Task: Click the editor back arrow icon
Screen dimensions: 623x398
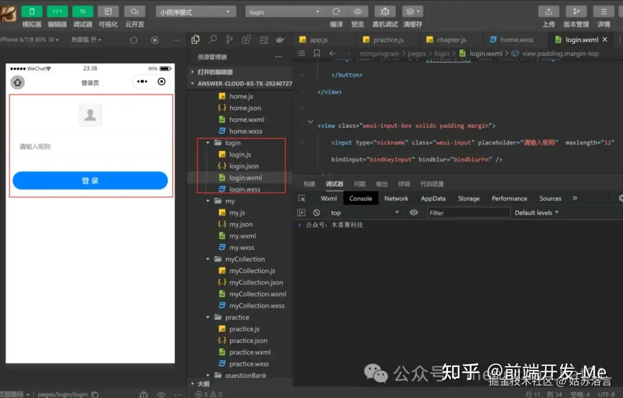Action: (x=332, y=53)
